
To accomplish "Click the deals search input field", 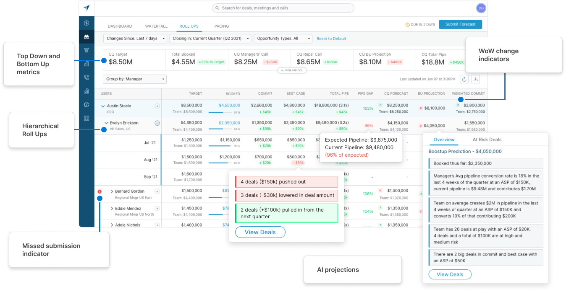I will coord(283,8).
